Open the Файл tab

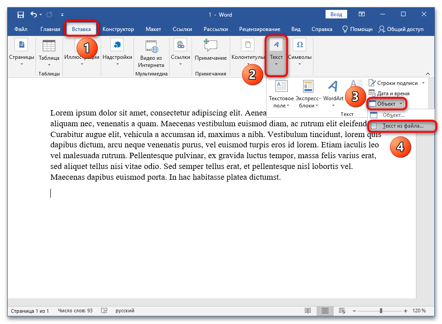point(21,29)
